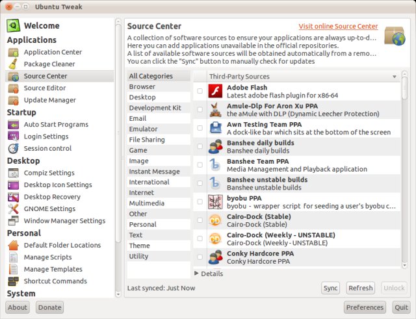The width and height of the screenshot is (416, 319).
Task: Click the Default Folder Locations house icon
Action: [x=13, y=246]
